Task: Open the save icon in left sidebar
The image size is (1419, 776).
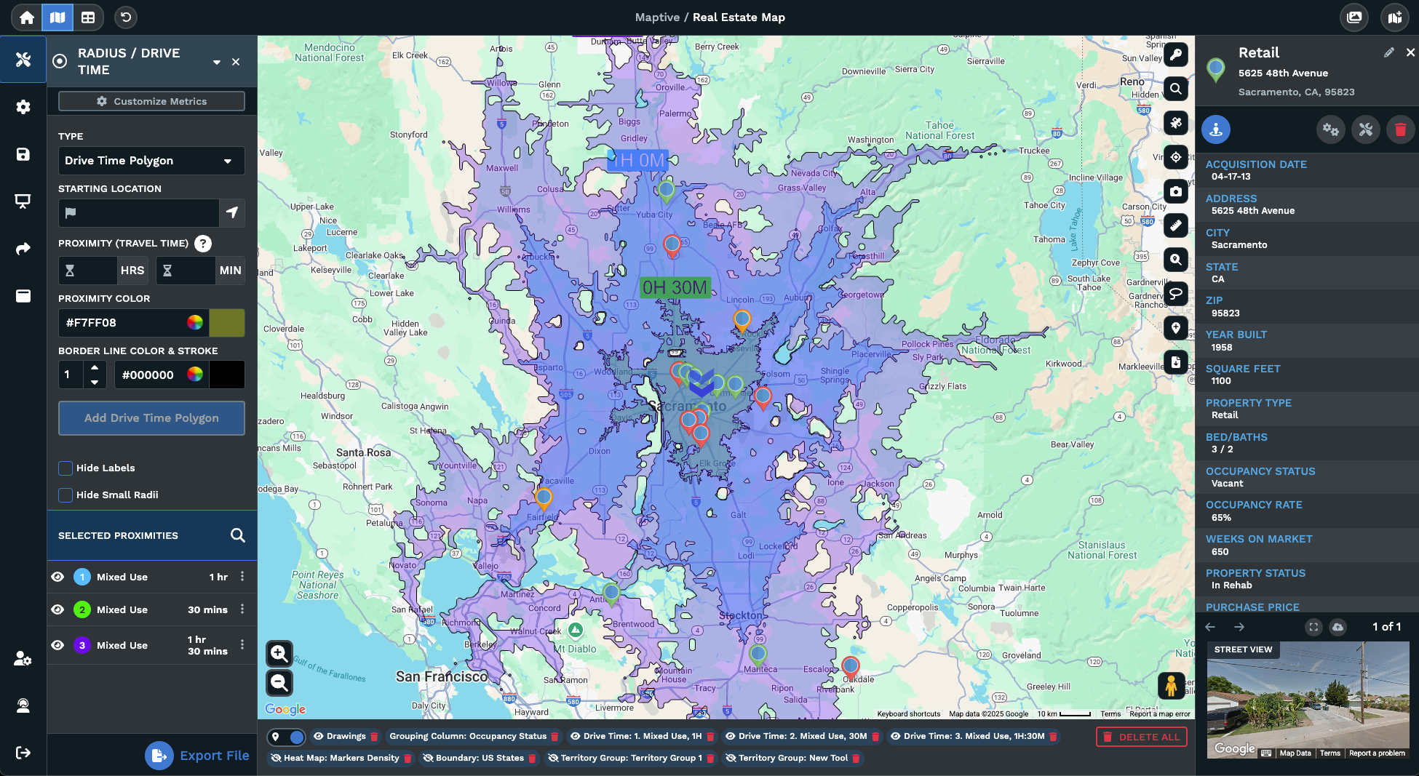Action: point(23,154)
